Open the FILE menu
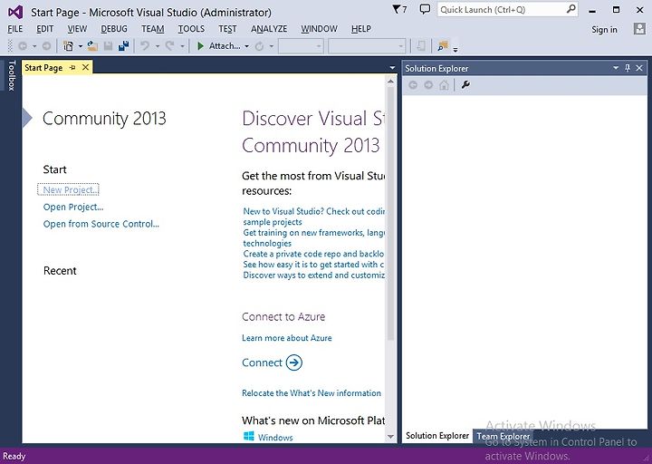 point(15,29)
